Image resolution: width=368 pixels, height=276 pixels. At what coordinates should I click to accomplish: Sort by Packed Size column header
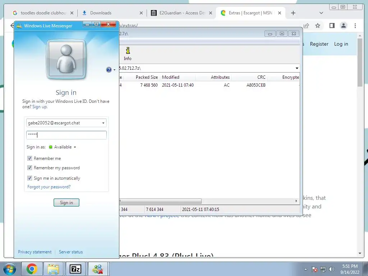(x=141, y=77)
